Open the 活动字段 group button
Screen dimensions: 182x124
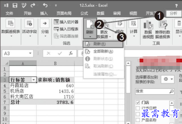29,28
